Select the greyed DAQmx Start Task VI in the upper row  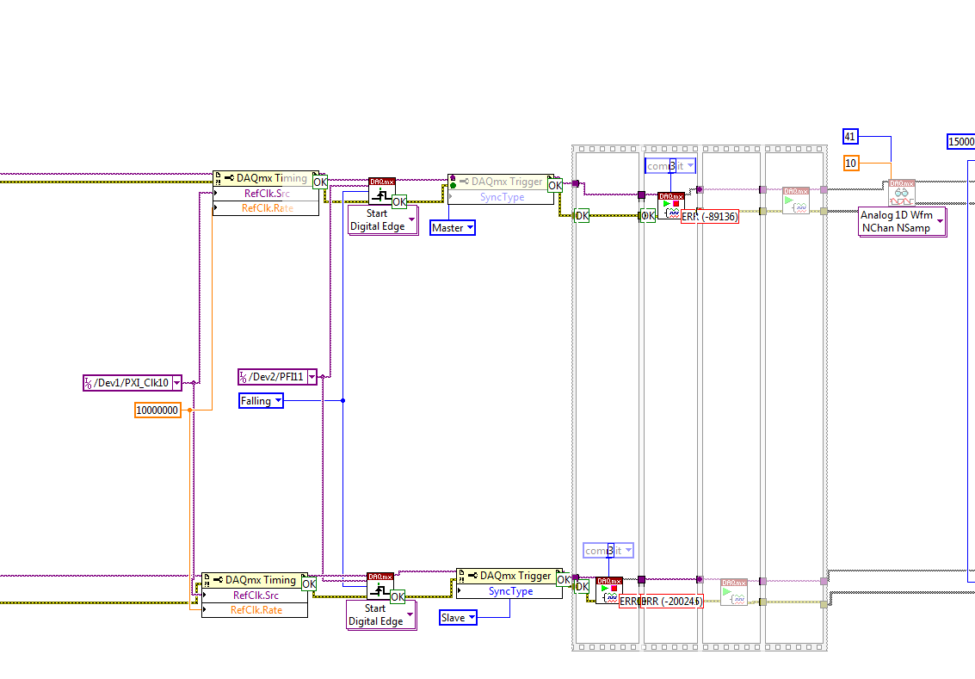[795, 201]
